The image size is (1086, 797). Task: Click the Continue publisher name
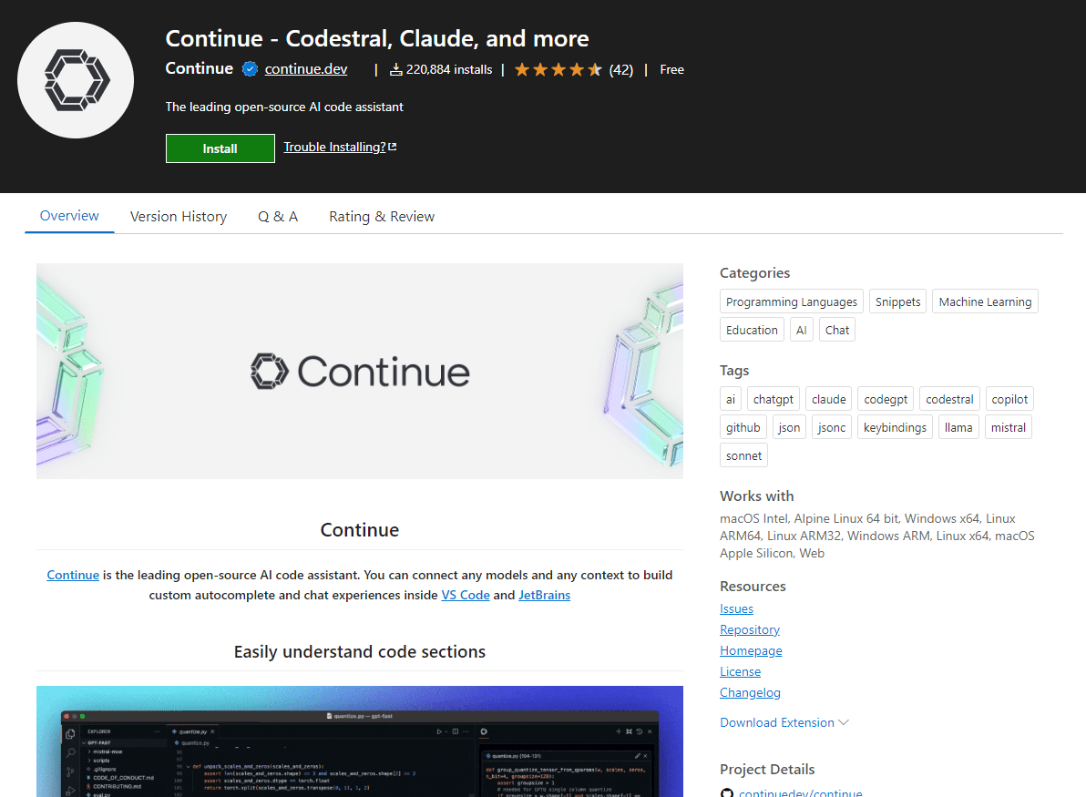pyautogui.click(x=199, y=68)
